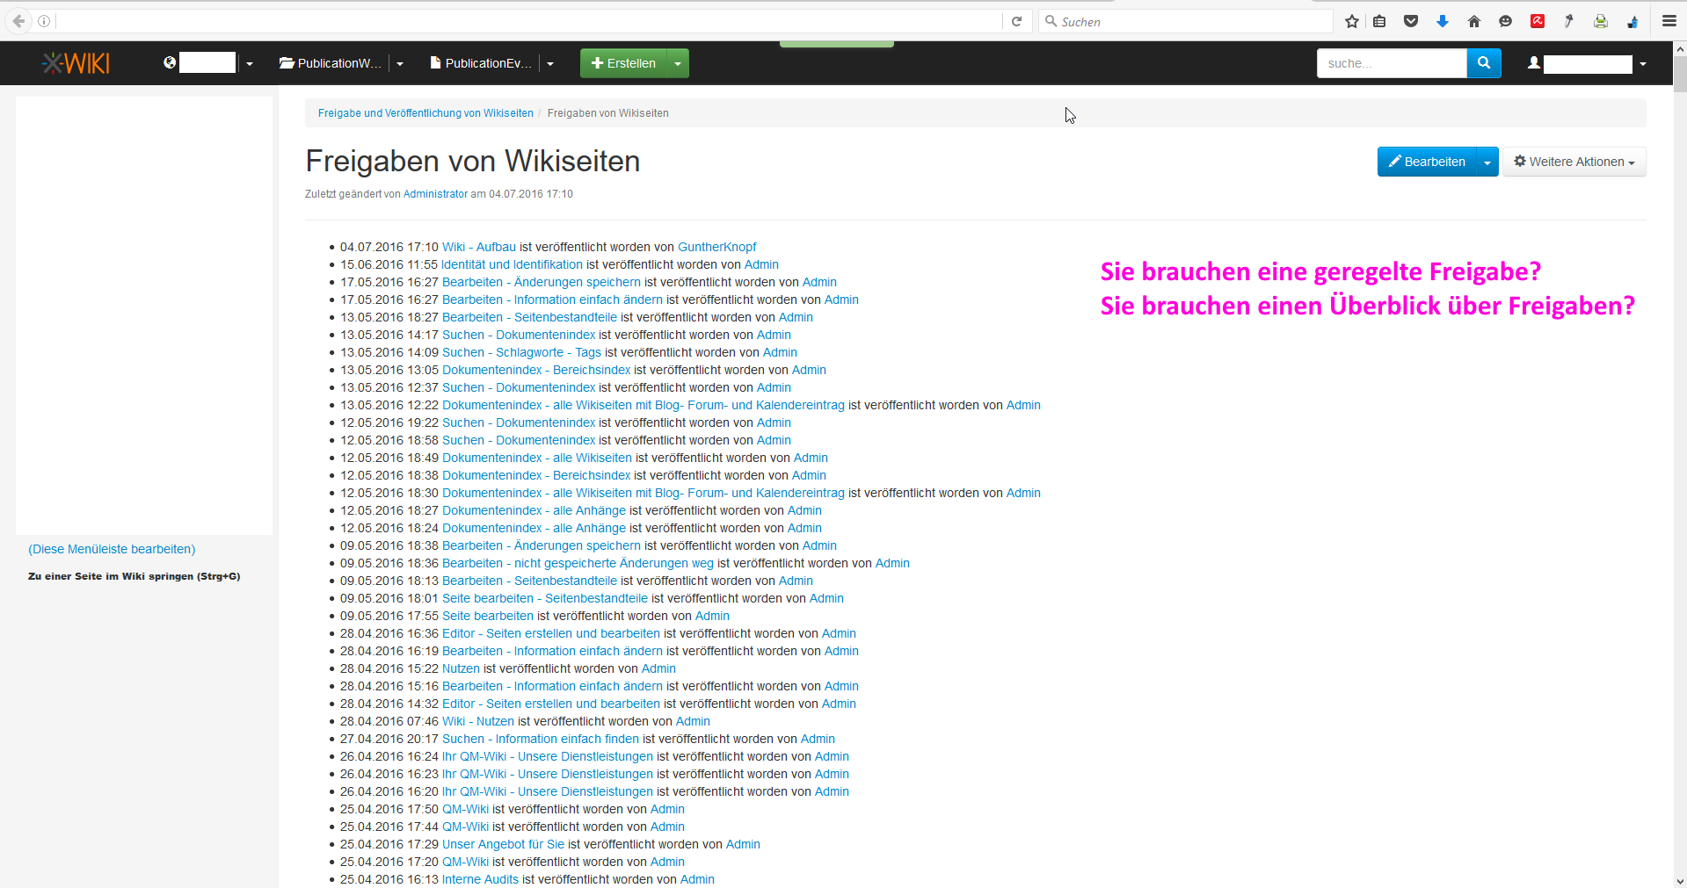Viewport: 1687px width, 888px height.
Task: Click the blue downloads arrow icon
Action: click(1443, 22)
